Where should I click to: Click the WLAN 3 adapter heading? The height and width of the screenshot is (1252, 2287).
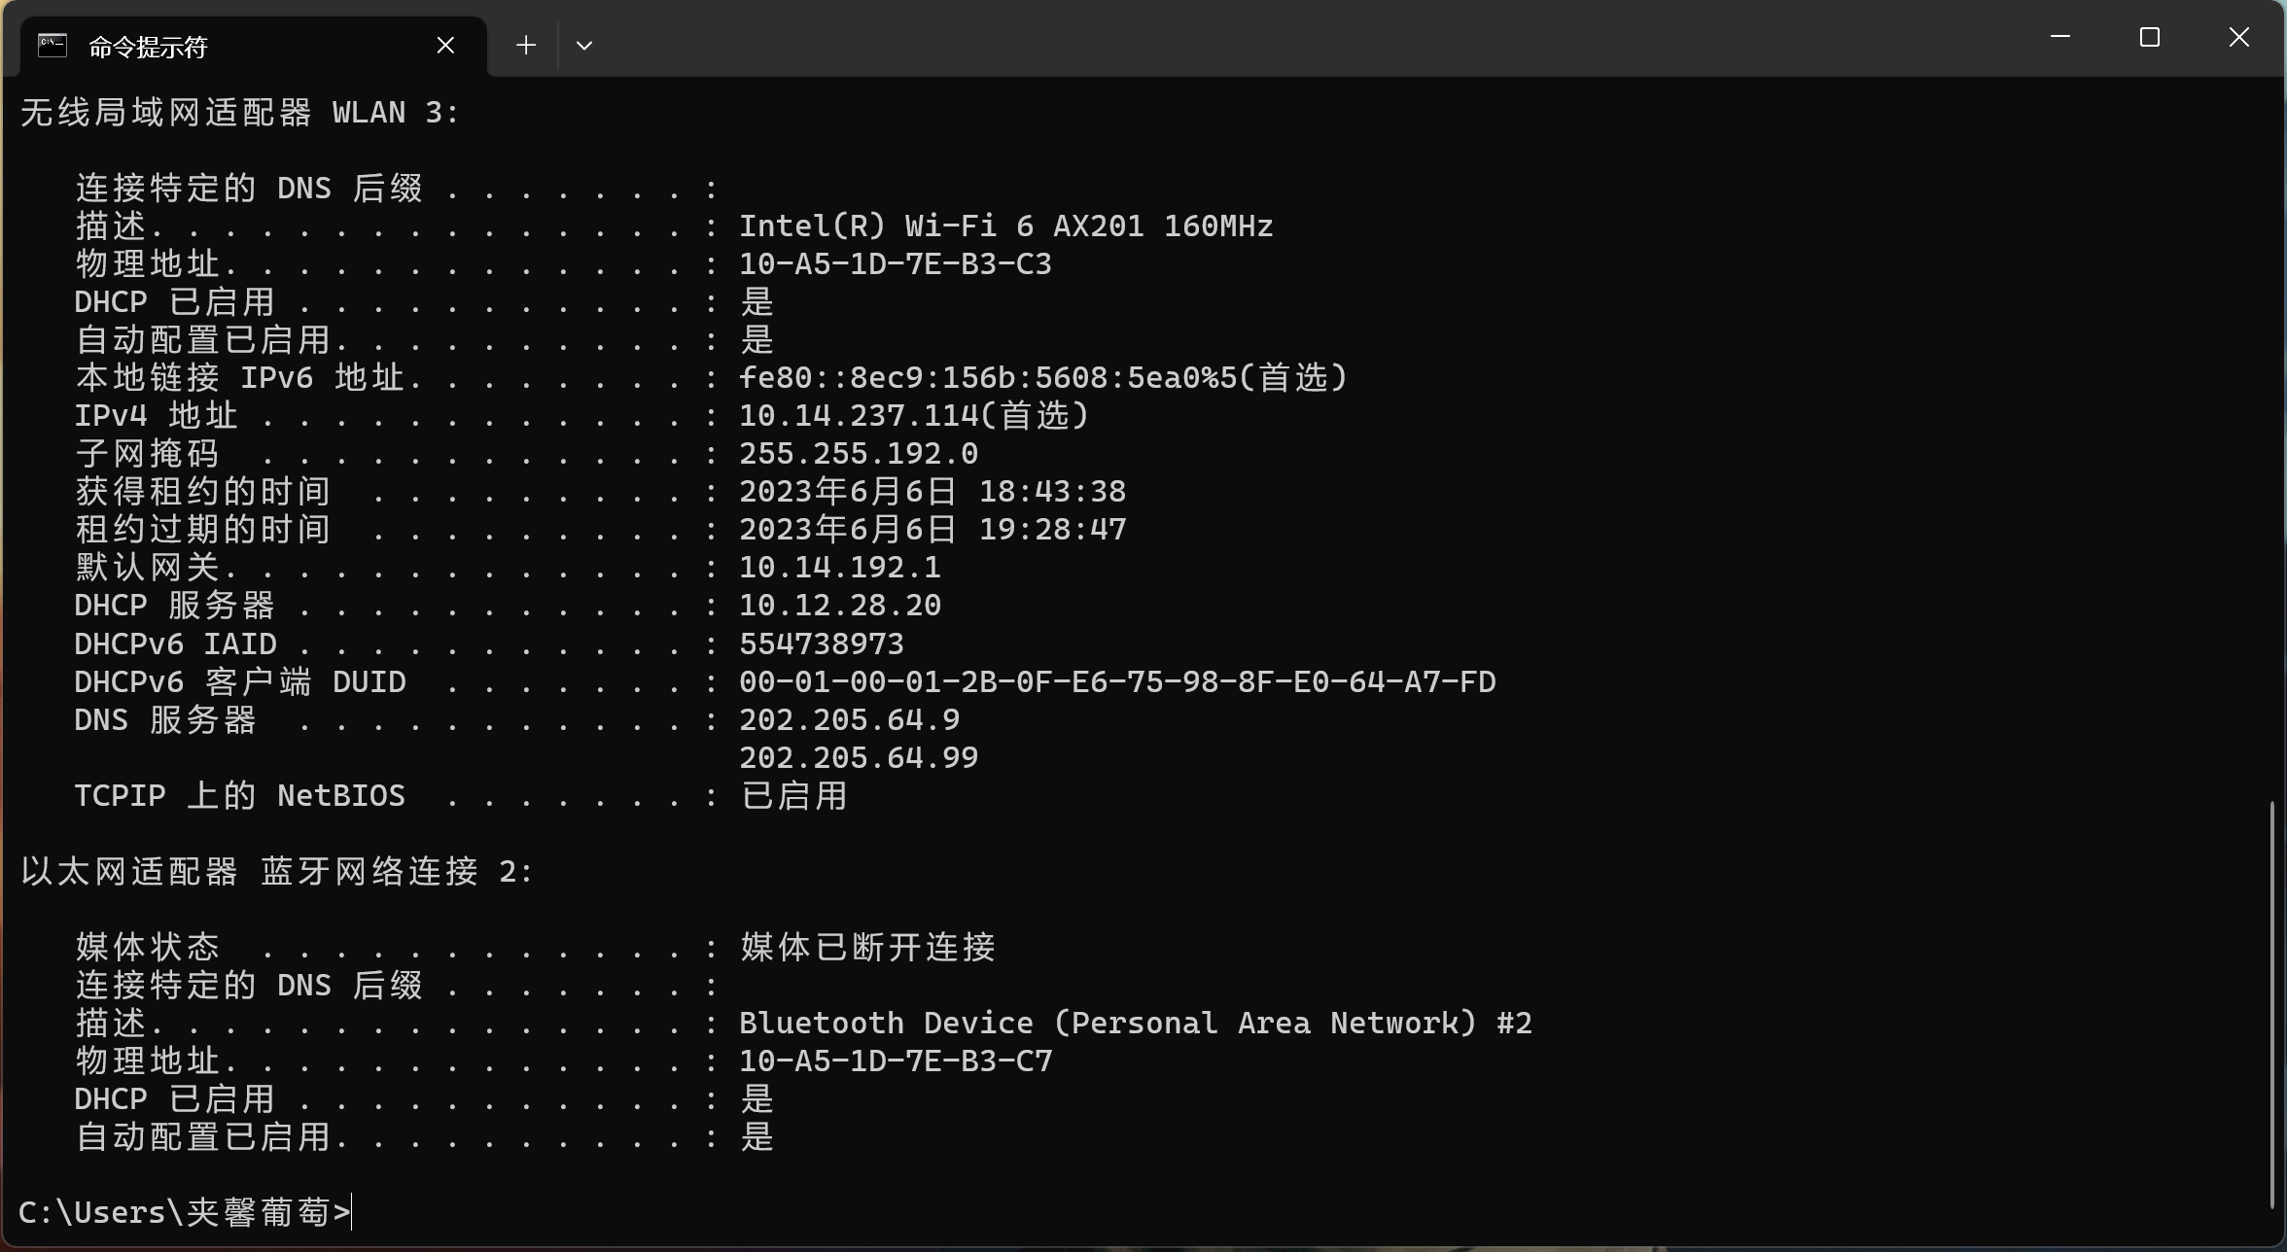[x=239, y=112]
